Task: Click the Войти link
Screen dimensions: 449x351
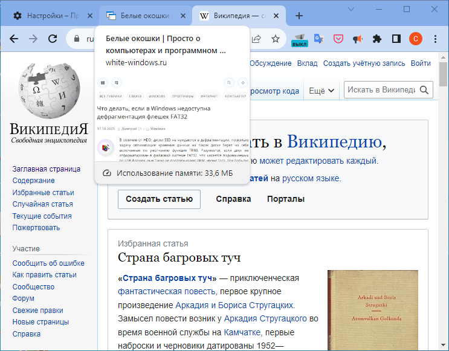Action: (x=421, y=63)
